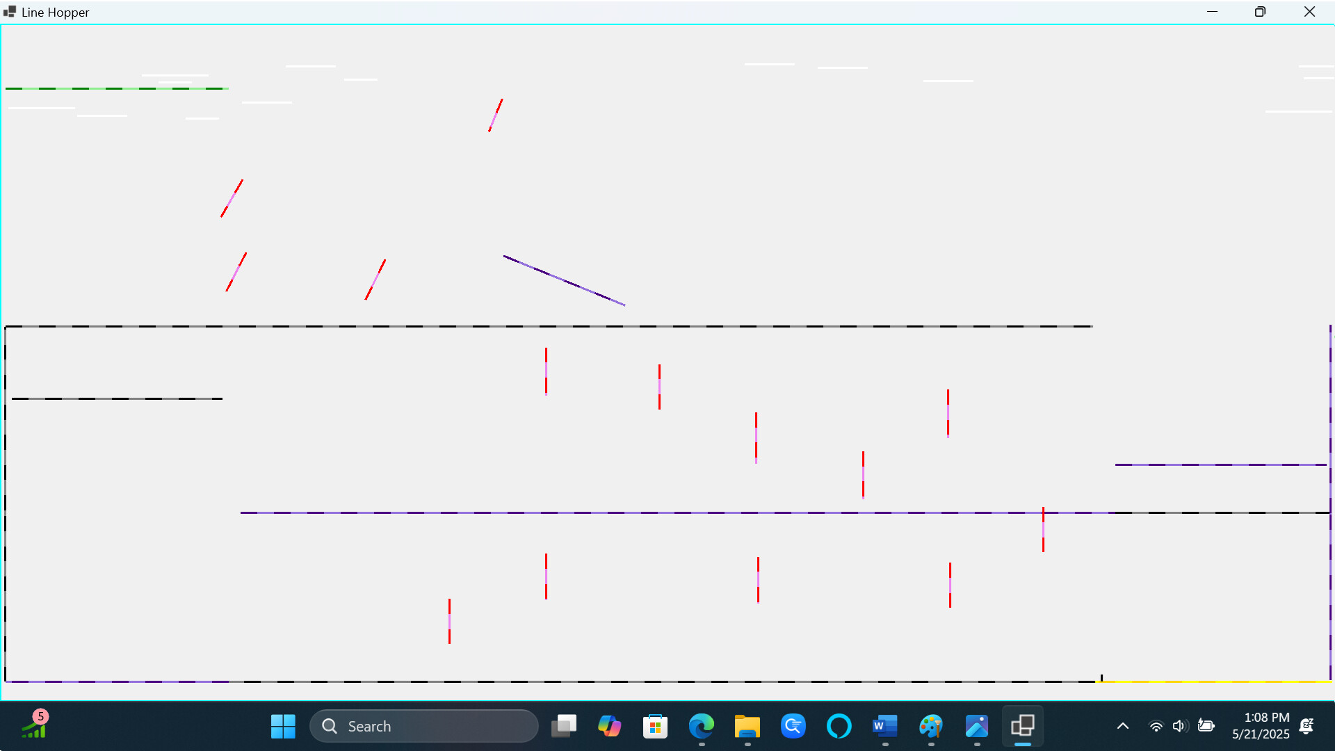The width and height of the screenshot is (1335, 751).
Task: Open Wi-Fi settings from the system tray
Action: click(1156, 725)
